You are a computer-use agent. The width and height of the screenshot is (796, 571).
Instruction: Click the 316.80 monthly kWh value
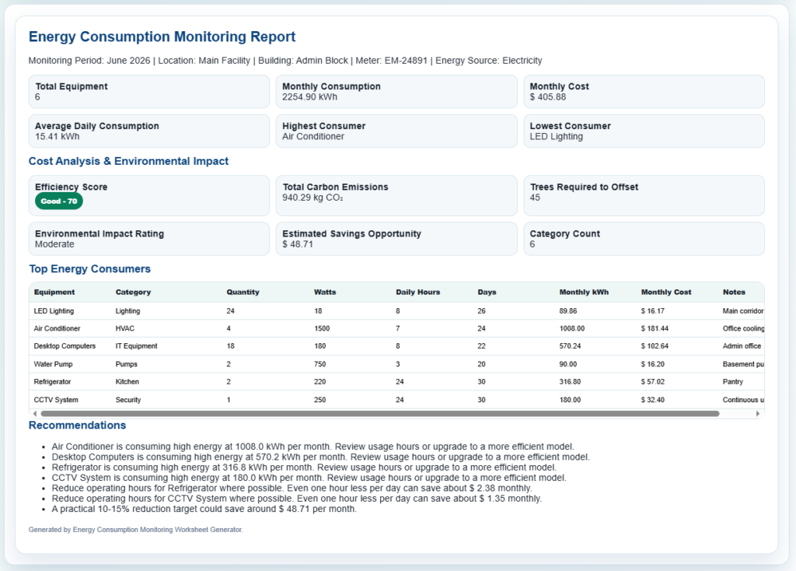click(x=570, y=381)
